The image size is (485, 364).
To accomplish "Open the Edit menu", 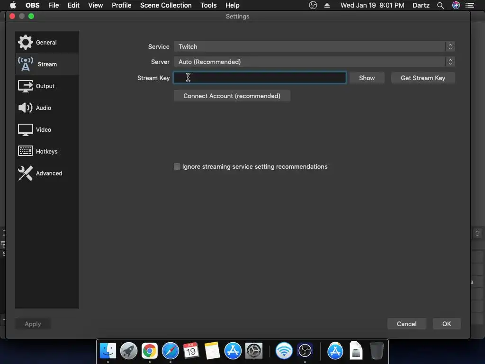I will (73, 5).
